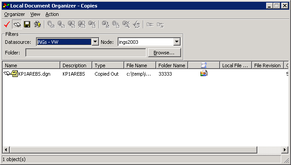The height and width of the screenshot is (165, 291).
Task: Minimize the Local Document Organizer window
Action: coord(270,6)
